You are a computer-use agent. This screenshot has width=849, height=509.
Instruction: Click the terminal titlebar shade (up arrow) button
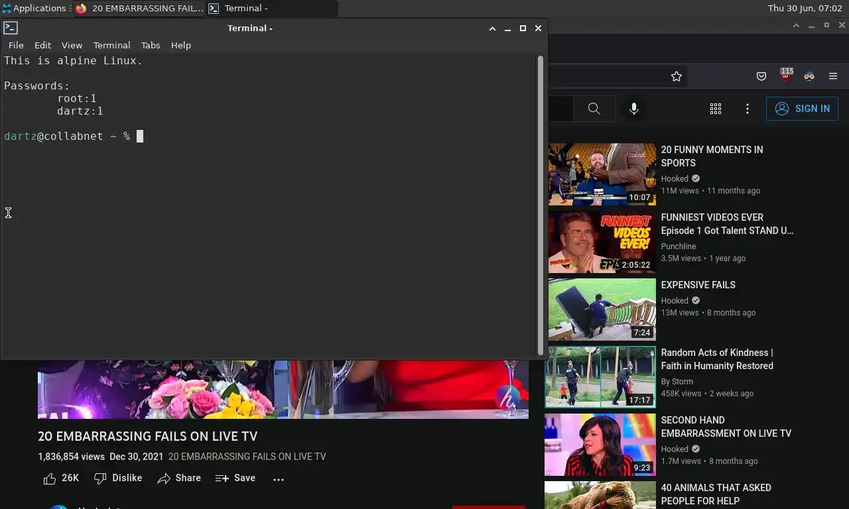click(x=492, y=28)
